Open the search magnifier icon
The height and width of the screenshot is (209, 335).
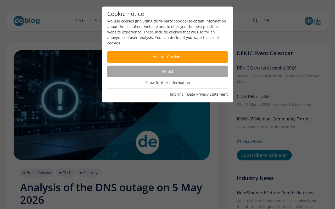point(255,21)
